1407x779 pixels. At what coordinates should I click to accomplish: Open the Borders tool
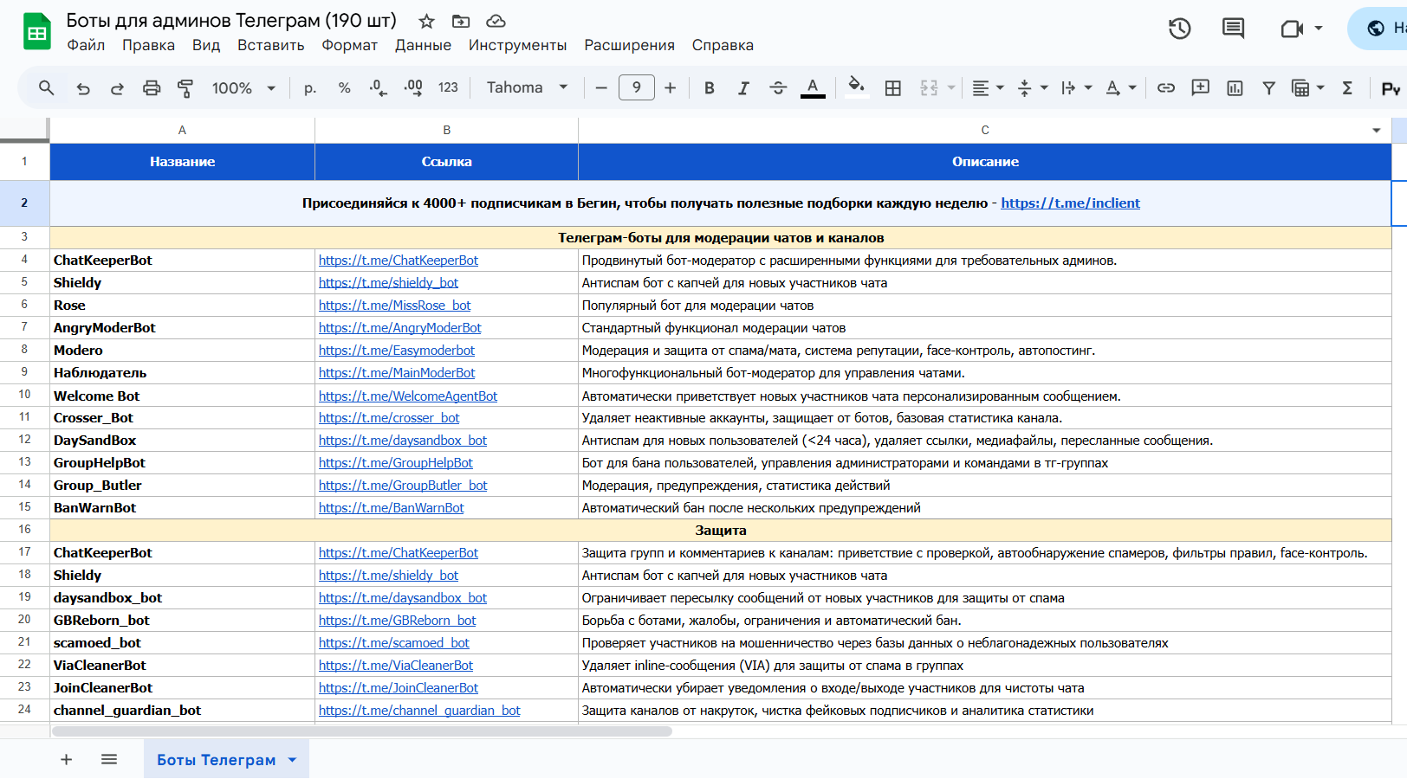coord(893,88)
